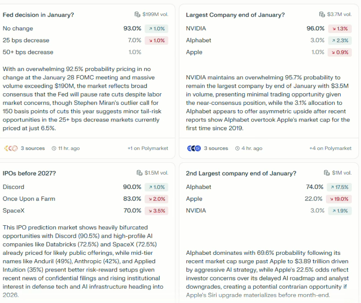This screenshot has height=303, width=361.
Task: Click the volume icon beside $1.5M vol.
Action: tap(139, 173)
